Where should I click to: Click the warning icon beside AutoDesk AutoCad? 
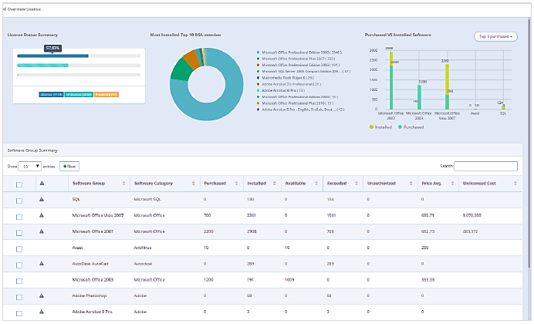pos(42,263)
